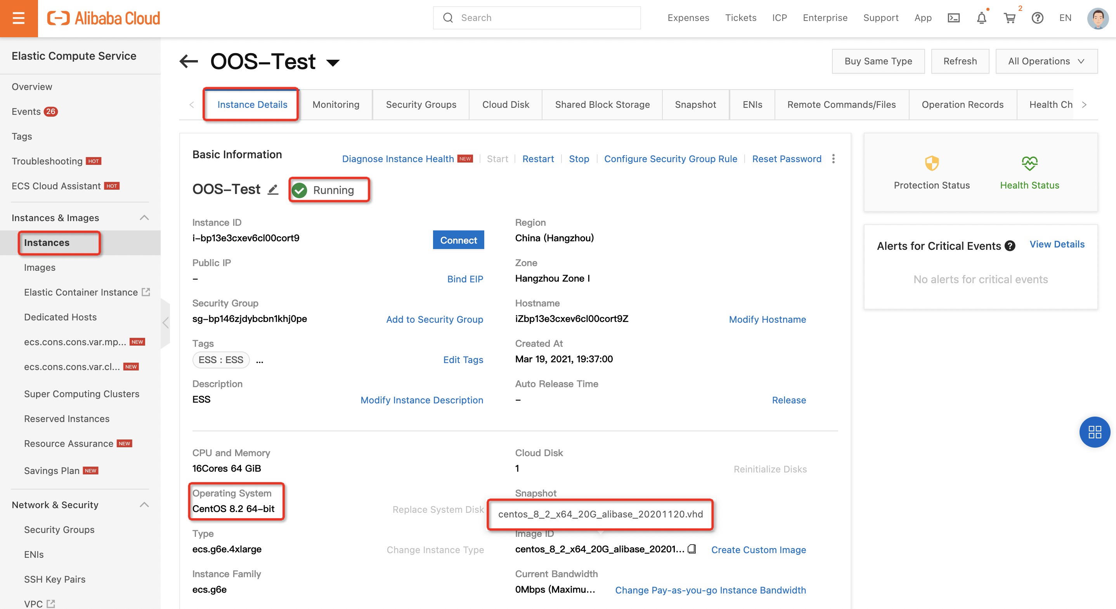Click the blue Connect button
Viewport: 1116px width, 609px height.
coord(458,240)
